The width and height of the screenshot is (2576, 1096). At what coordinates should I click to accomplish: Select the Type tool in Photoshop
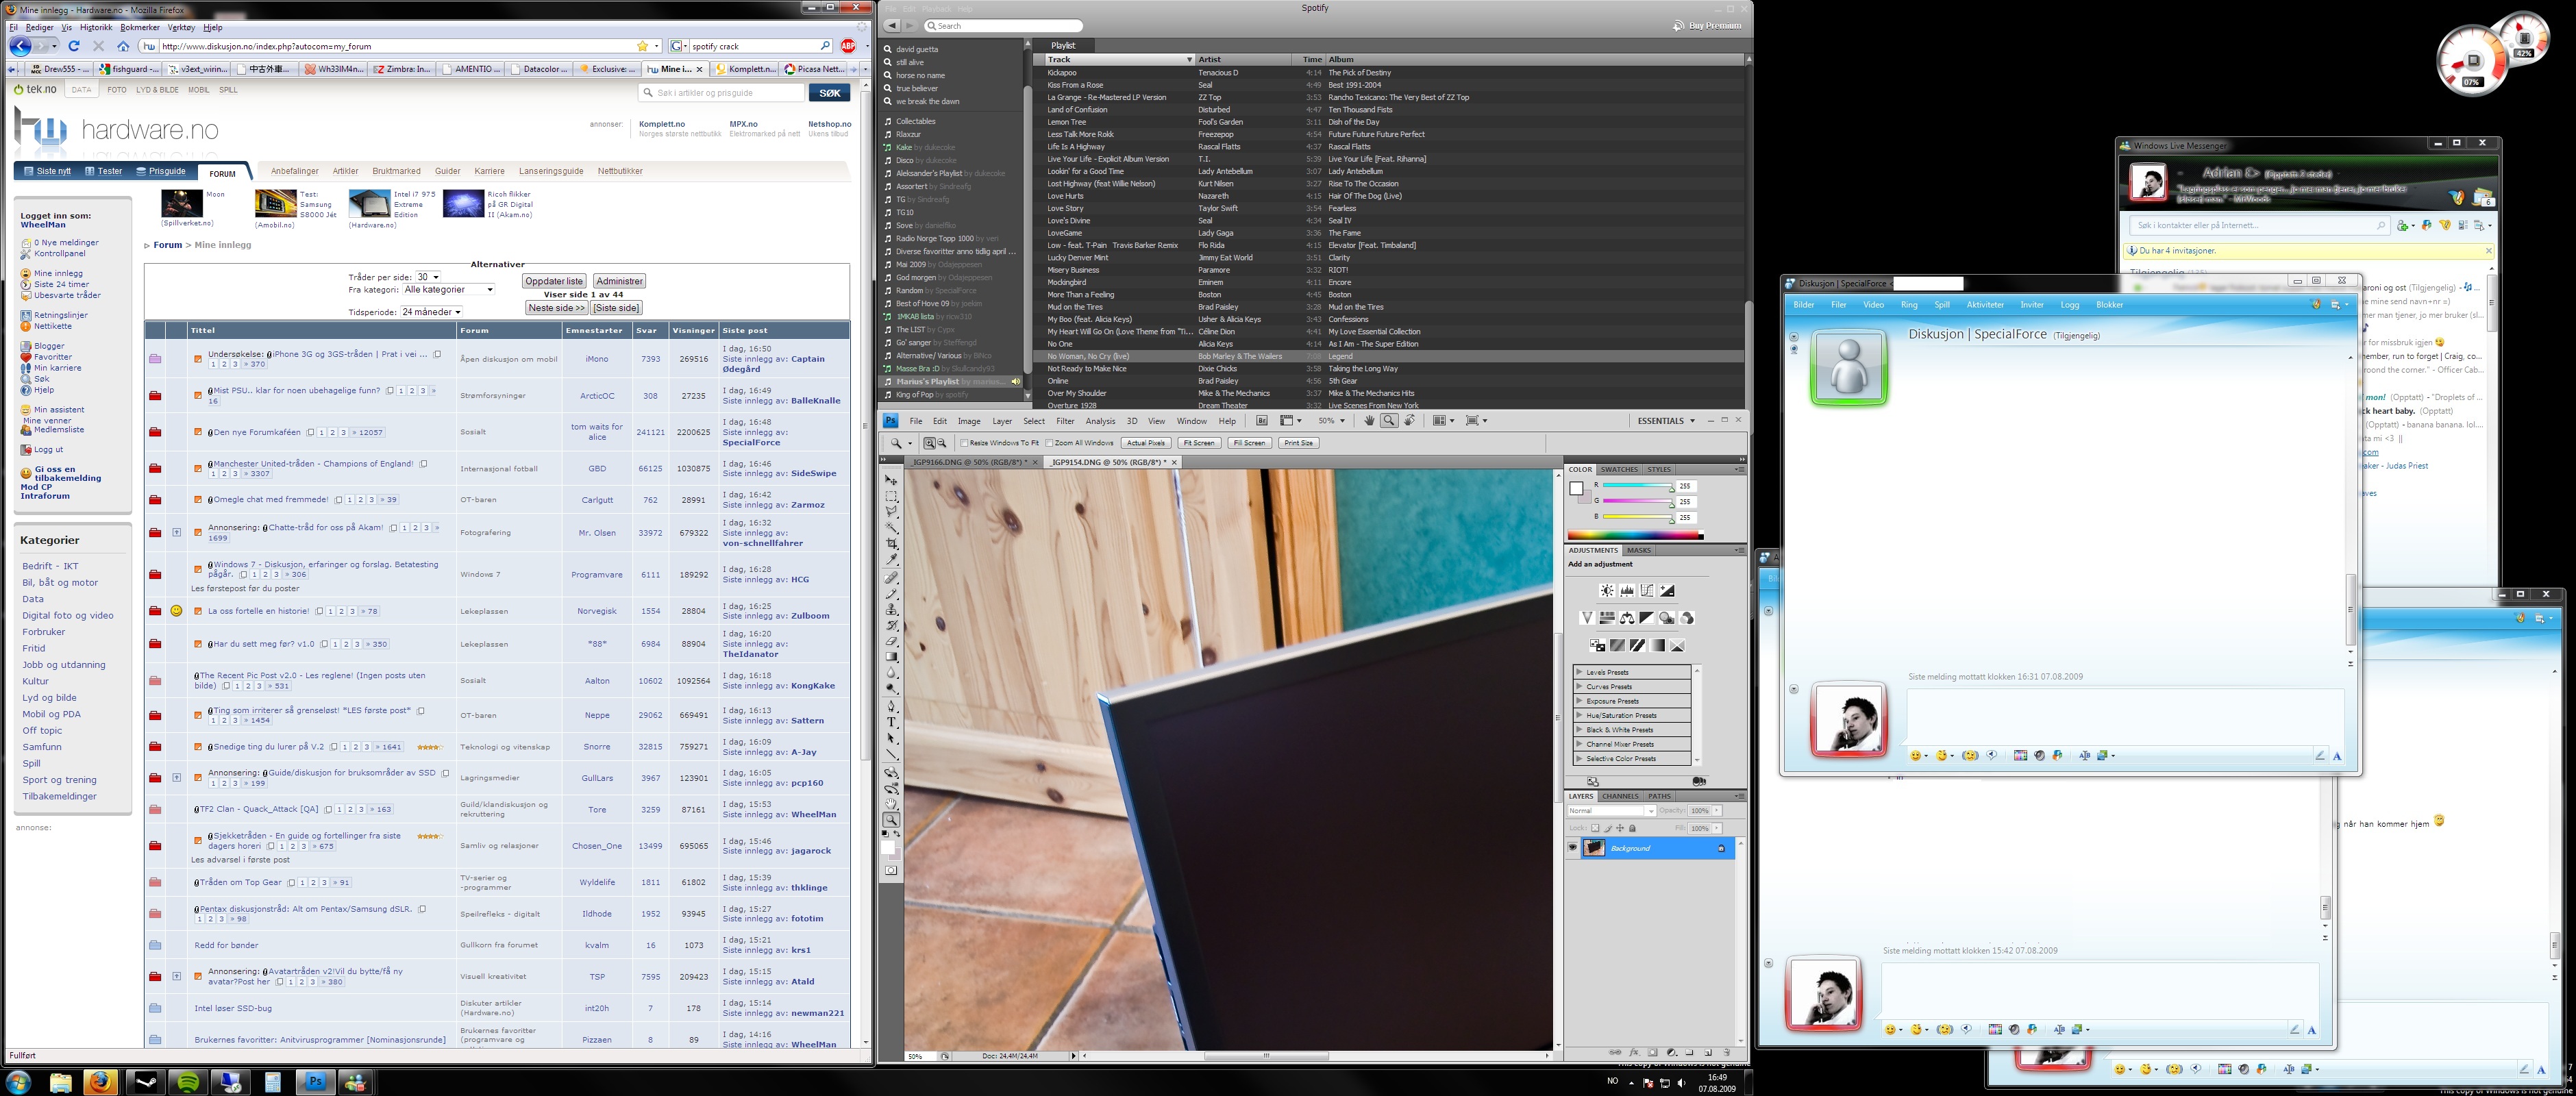[891, 723]
